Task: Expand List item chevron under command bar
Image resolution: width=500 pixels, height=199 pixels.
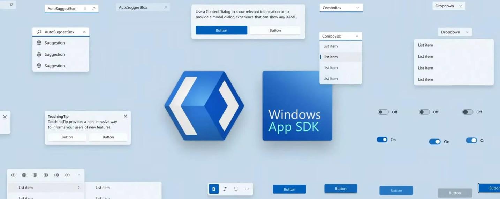Action: (79, 188)
